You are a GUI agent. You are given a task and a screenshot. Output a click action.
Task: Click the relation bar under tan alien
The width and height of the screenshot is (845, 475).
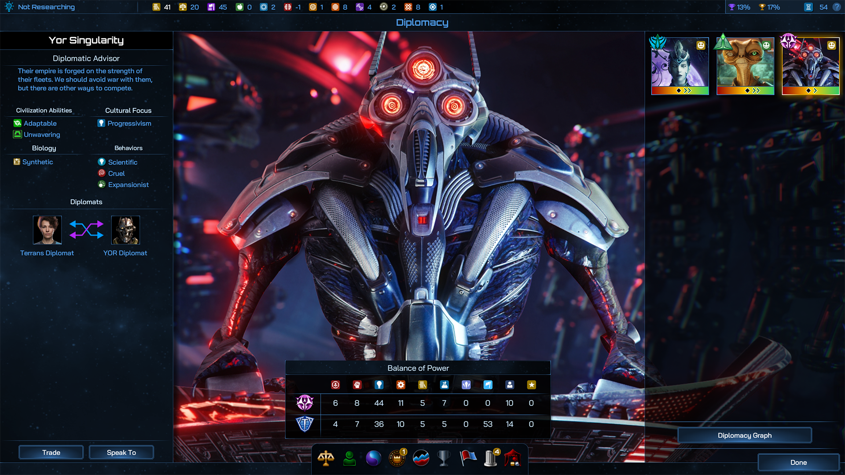coord(745,91)
